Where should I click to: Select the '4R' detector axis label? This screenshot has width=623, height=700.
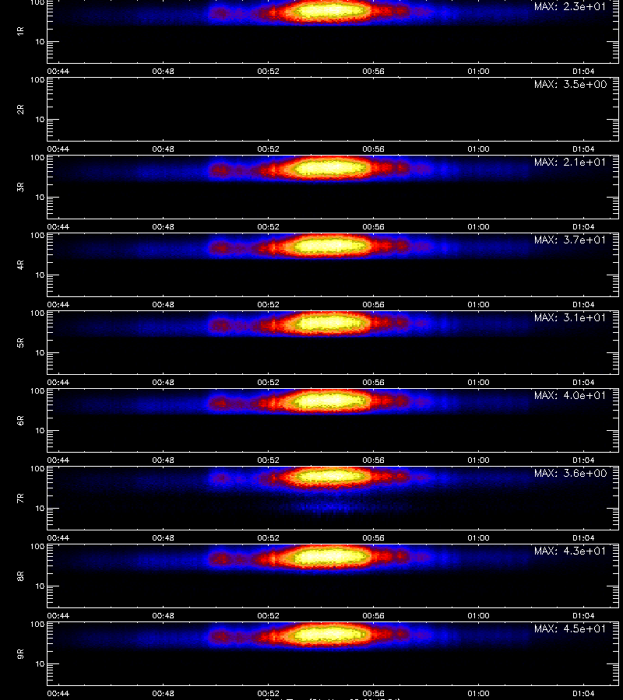pyautogui.click(x=20, y=264)
